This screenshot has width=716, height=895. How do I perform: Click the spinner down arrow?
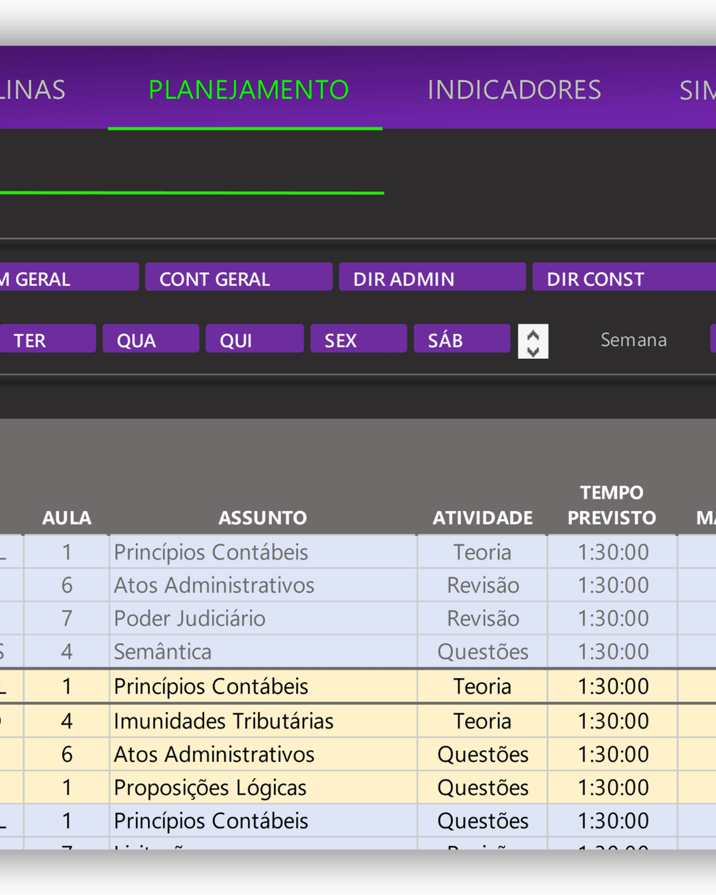coord(533,351)
